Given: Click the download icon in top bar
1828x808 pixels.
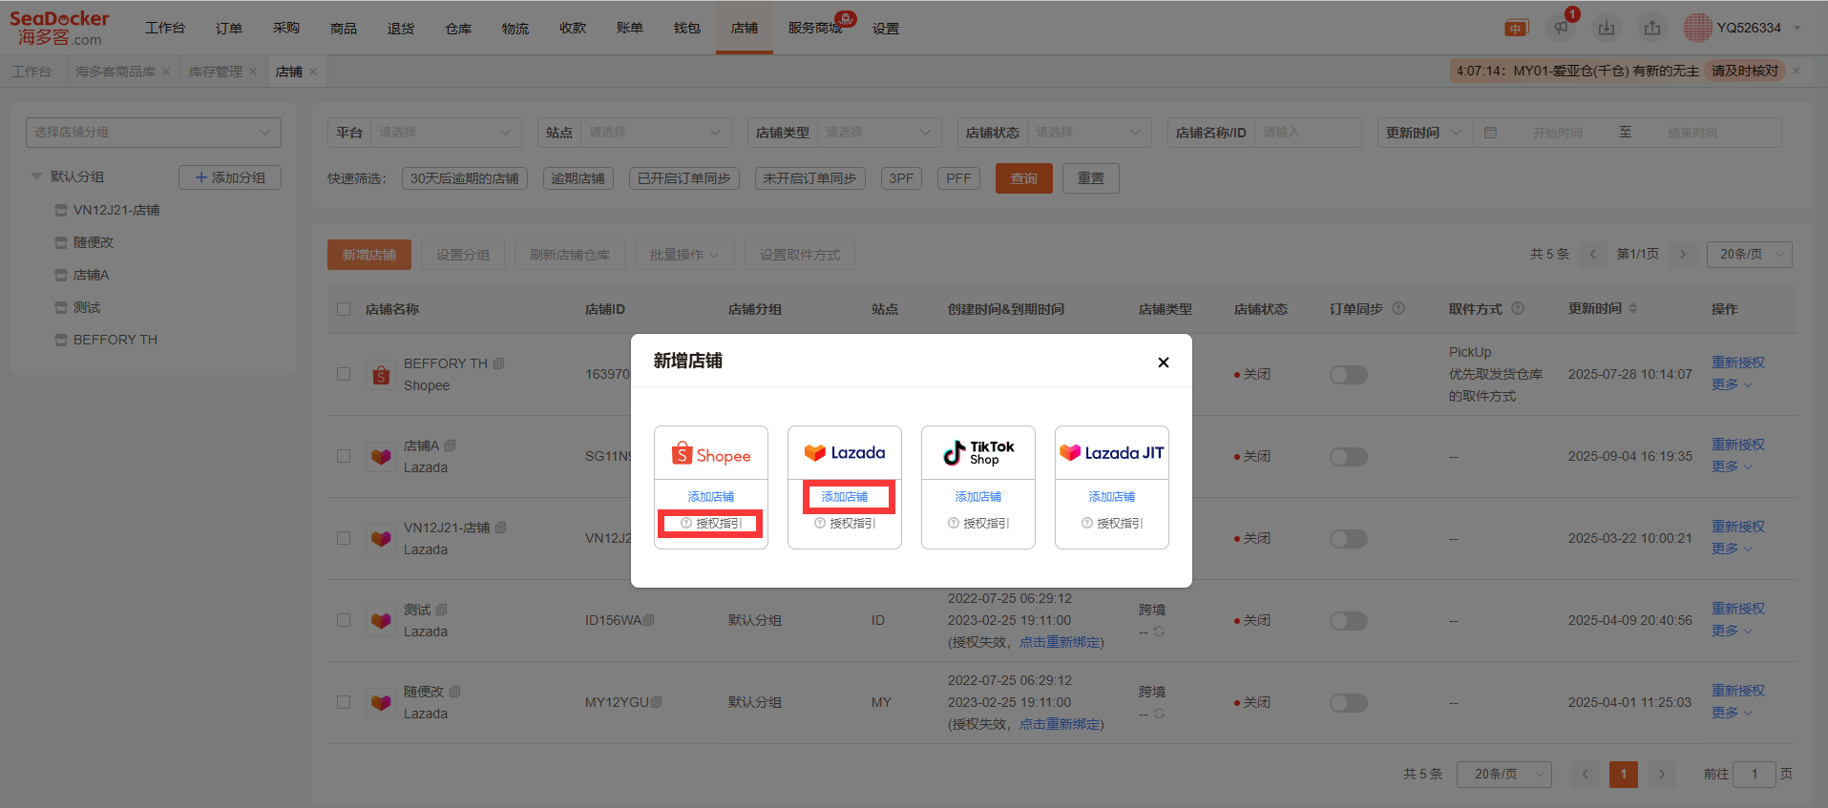Looking at the screenshot, I should point(1607,29).
